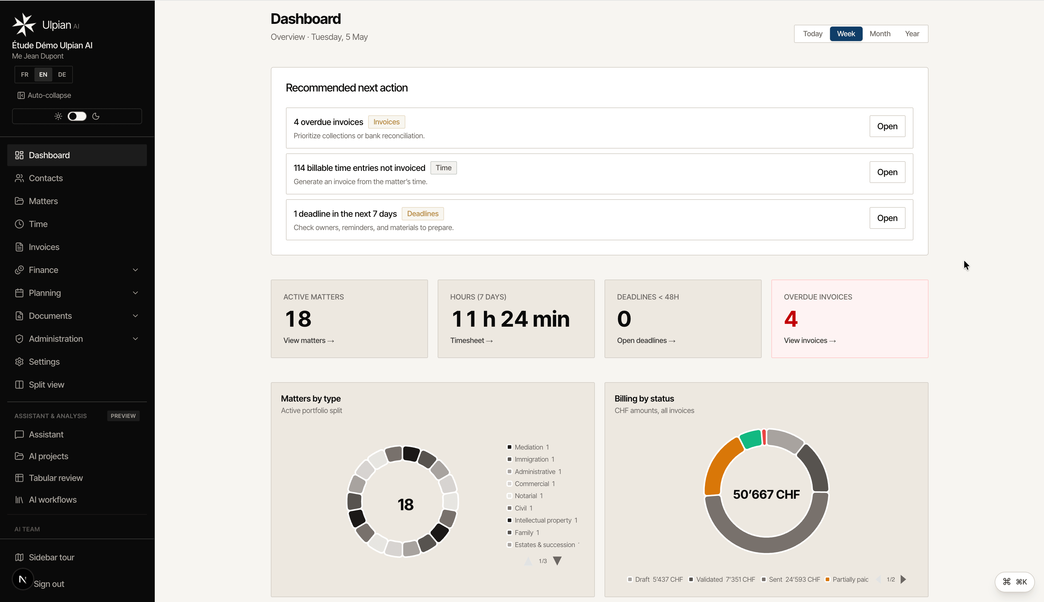Switch language to DE
Screen dimensions: 1044x602
click(x=62, y=75)
